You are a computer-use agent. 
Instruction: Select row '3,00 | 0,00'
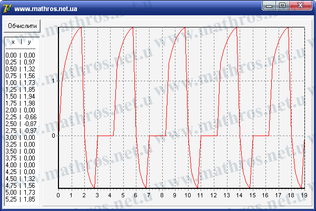(x=21, y=138)
